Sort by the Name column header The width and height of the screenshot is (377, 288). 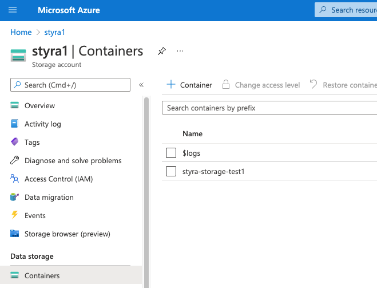point(193,133)
